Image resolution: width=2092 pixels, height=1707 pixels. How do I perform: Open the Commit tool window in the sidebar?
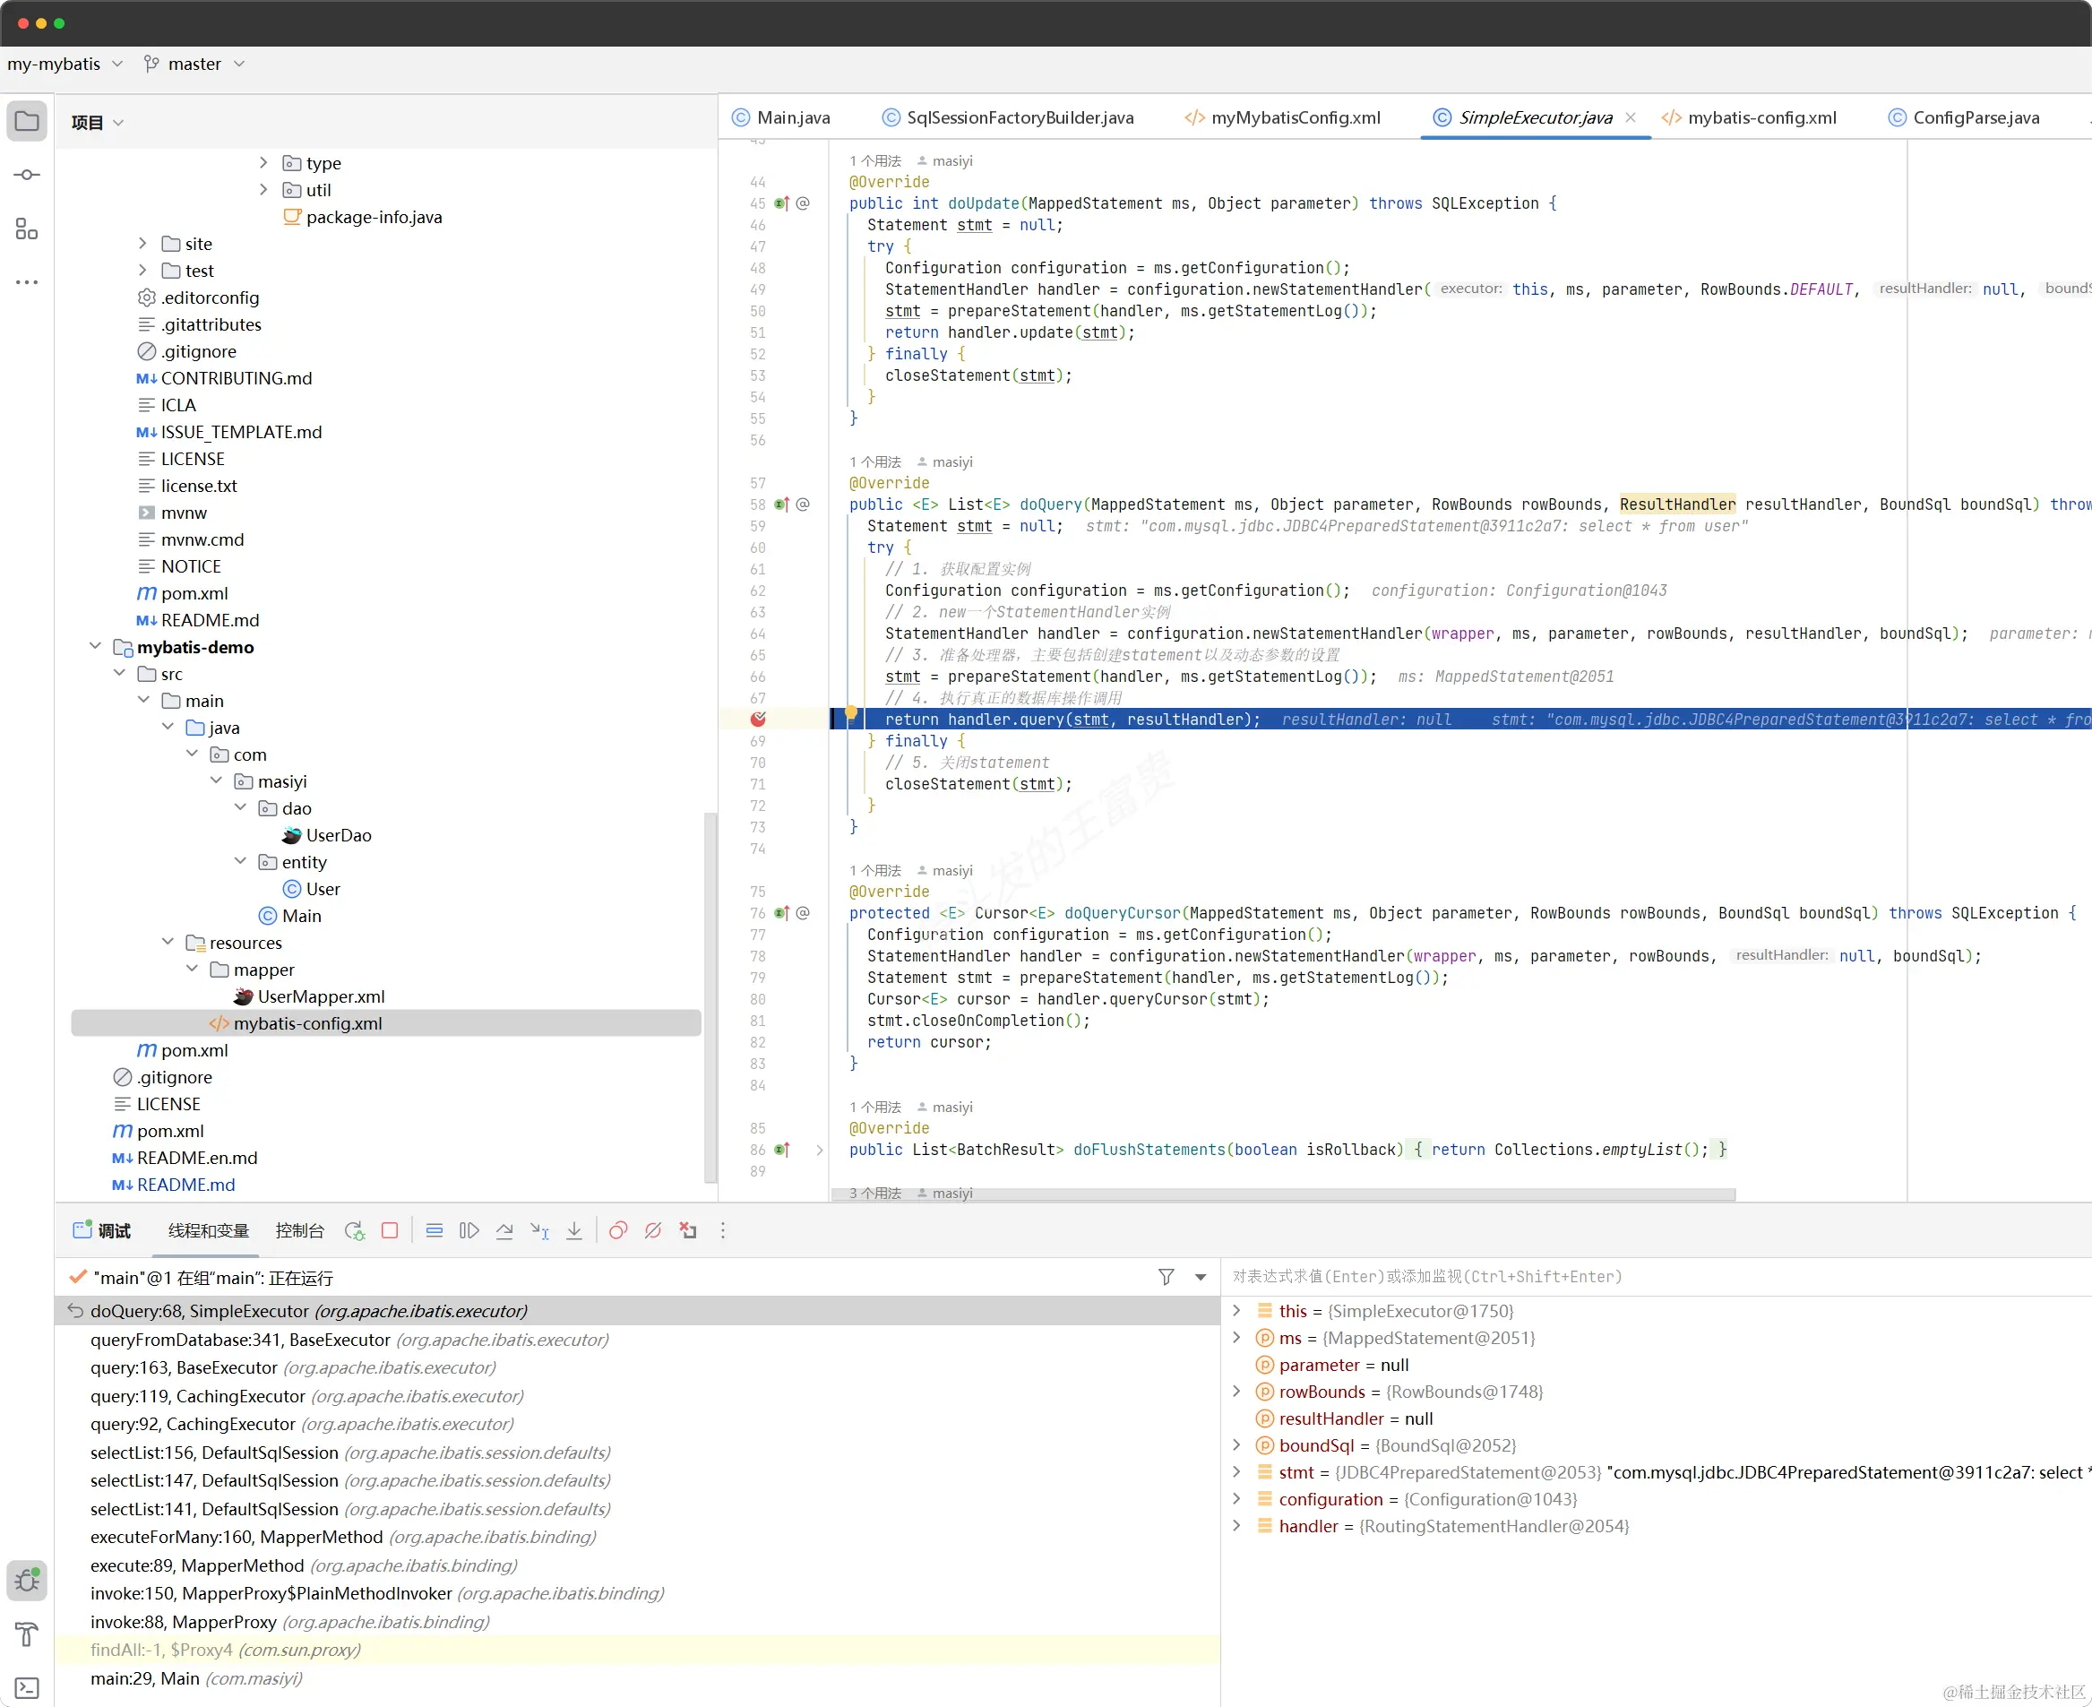27,175
